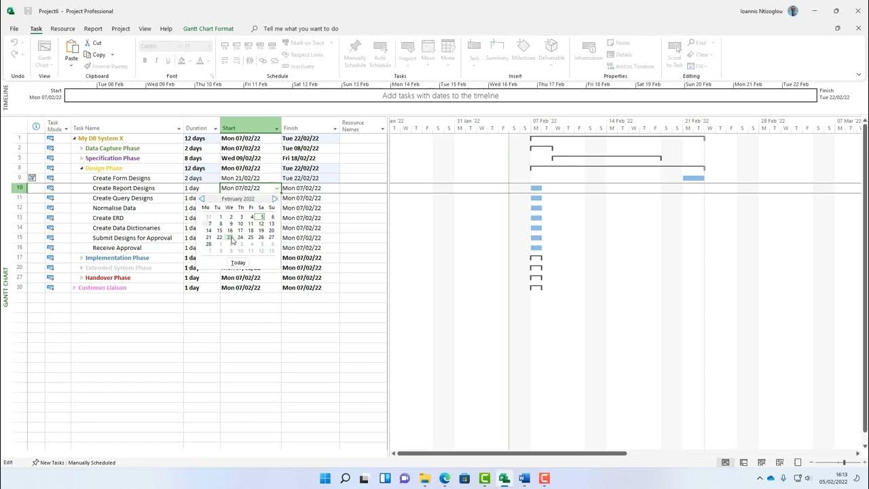Image resolution: width=869 pixels, height=489 pixels.
Task: Expand the Specification Phase
Action: point(81,158)
